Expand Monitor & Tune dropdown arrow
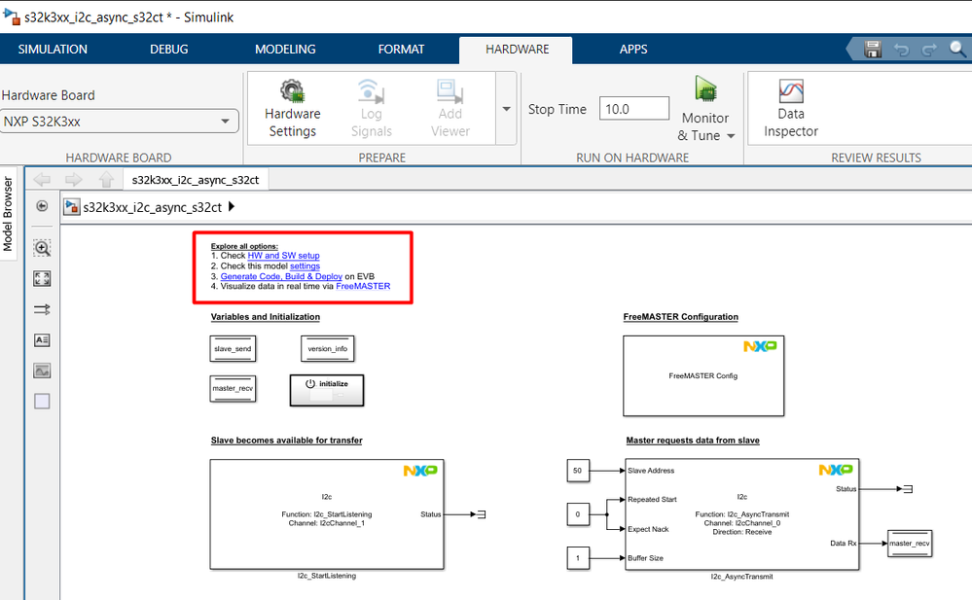Image resolution: width=972 pixels, height=600 pixels. 731,136
